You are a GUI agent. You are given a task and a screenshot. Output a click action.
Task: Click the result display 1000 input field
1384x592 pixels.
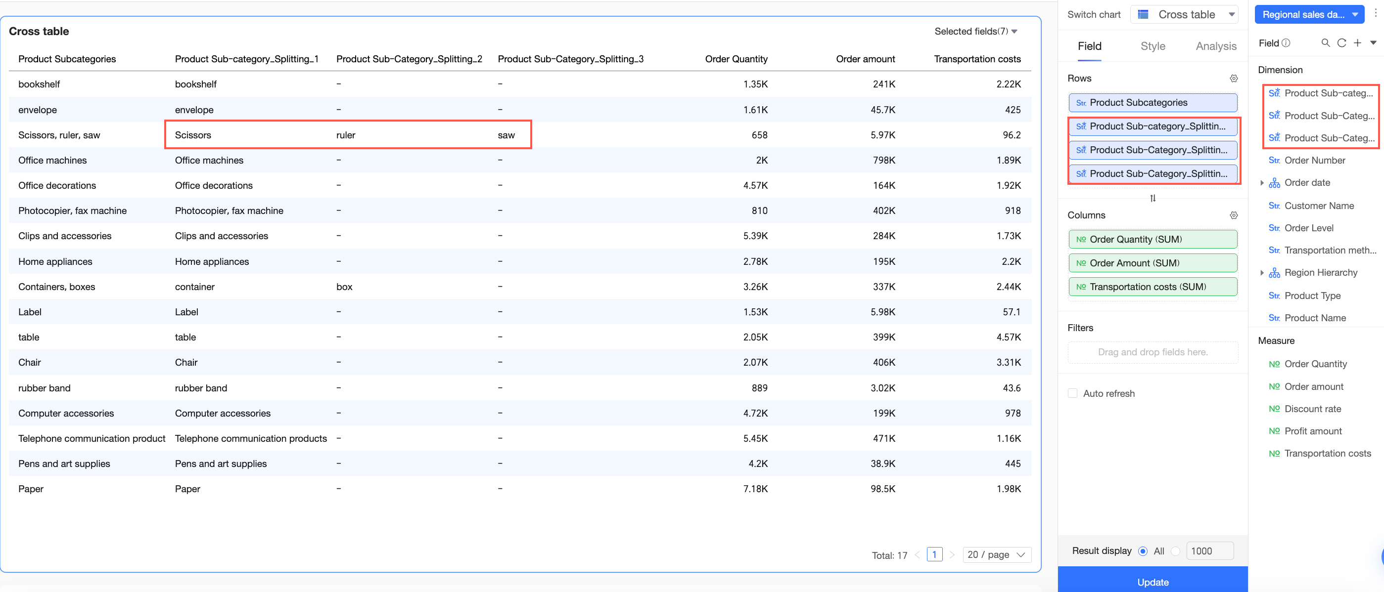click(x=1210, y=551)
